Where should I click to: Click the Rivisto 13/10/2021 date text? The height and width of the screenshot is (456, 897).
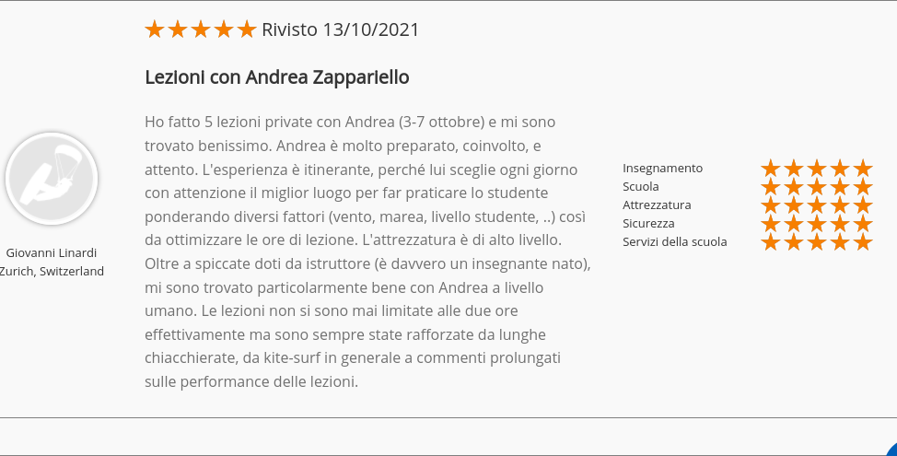(x=341, y=29)
